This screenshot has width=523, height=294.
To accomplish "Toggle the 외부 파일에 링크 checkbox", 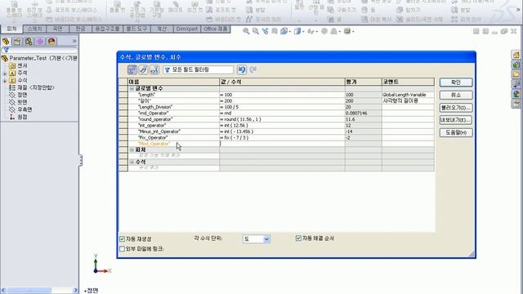I will 122,248.
